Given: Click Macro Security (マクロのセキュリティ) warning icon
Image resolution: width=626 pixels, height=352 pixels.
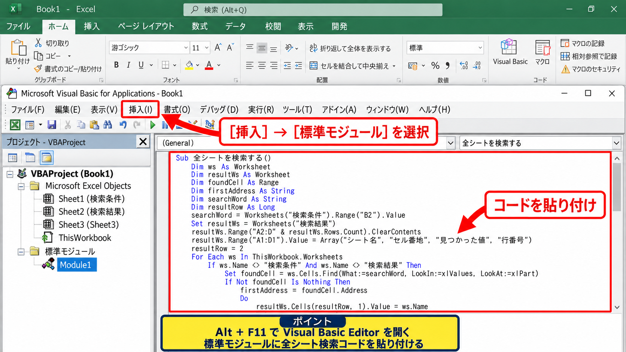Looking at the screenshot, I should (x=565, y=69).
